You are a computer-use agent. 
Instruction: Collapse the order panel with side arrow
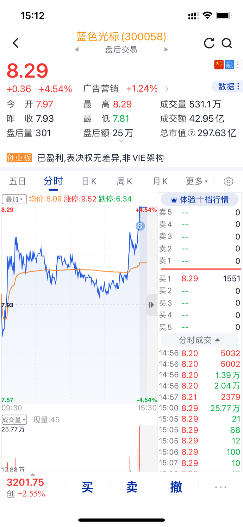(x=152, y=305)
